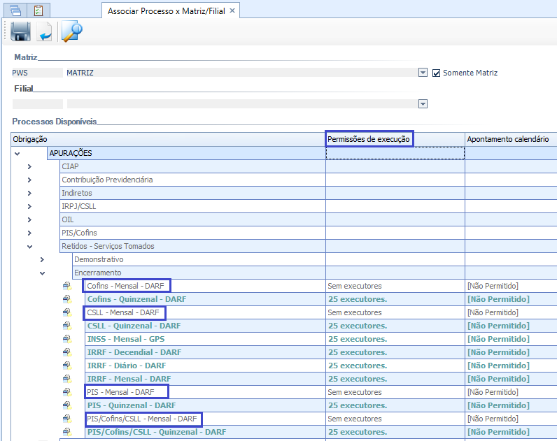Screen dimensions: 557x441
Task: Open the Filial dropdown list
Action: 423,104
